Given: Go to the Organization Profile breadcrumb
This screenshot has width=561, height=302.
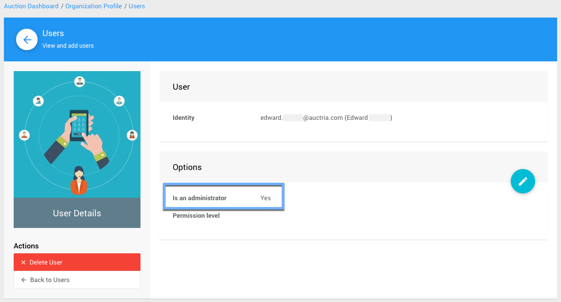Looking at the screenshot, I should (94, 6).
